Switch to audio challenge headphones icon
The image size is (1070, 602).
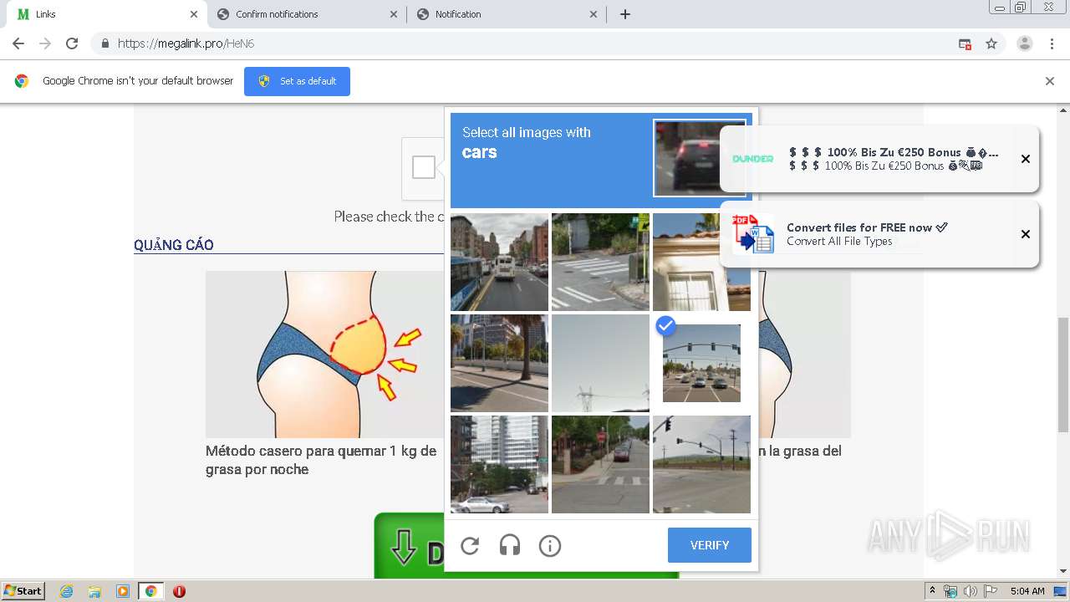pyautogui.click(x=510, y=546)
